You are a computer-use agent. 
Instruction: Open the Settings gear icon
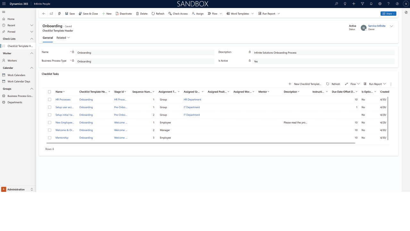380,4
